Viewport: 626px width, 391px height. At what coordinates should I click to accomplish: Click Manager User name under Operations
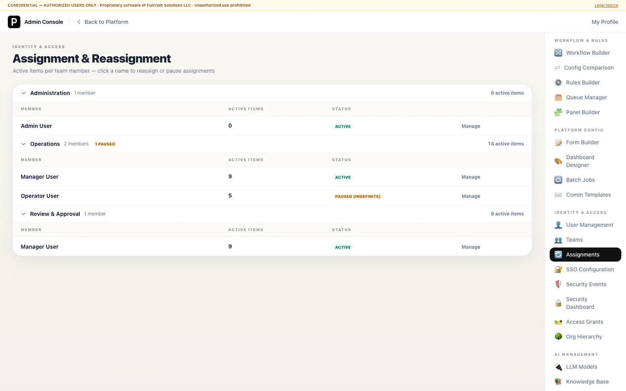pyautogui.click(x=39, y=177)
